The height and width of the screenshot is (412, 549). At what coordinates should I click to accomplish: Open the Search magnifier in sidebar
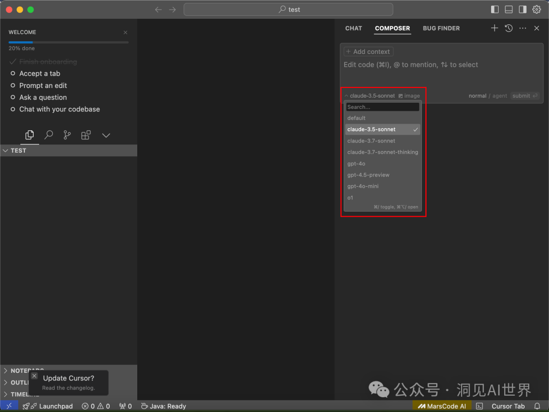tap(49, 135)
